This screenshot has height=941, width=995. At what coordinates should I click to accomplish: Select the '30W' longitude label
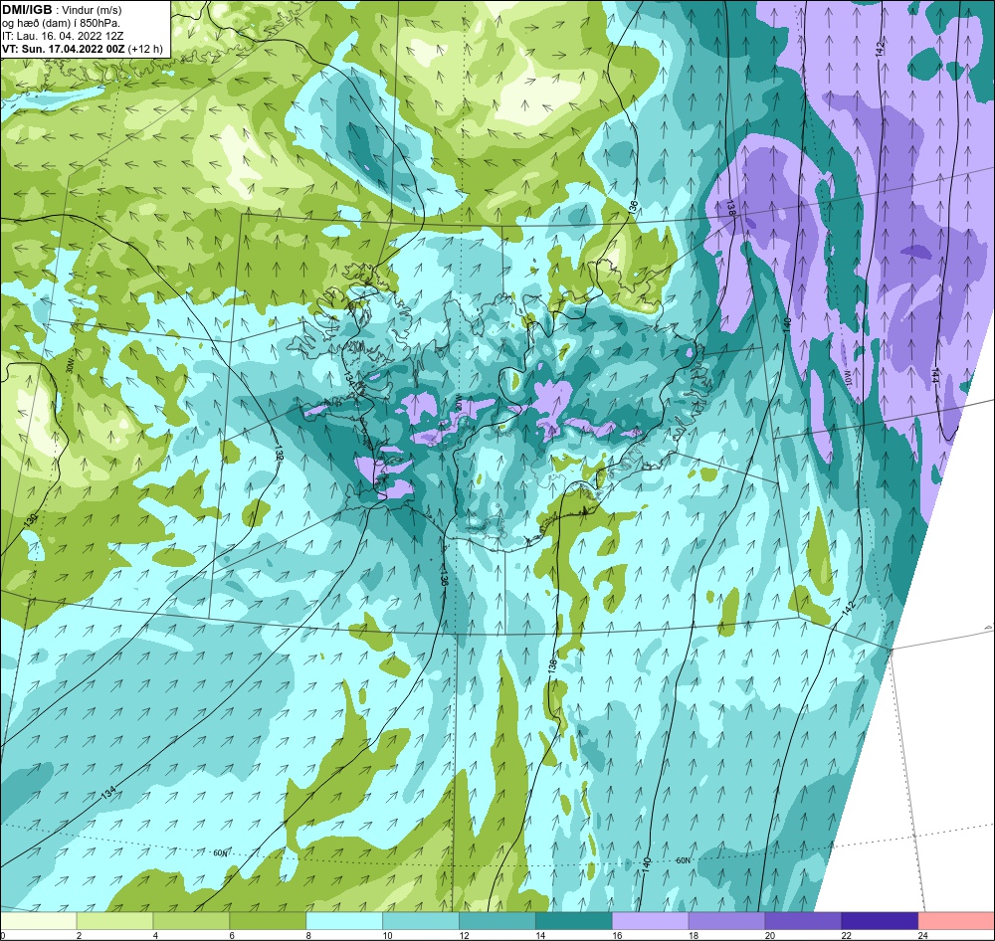(x=70, y=367)
